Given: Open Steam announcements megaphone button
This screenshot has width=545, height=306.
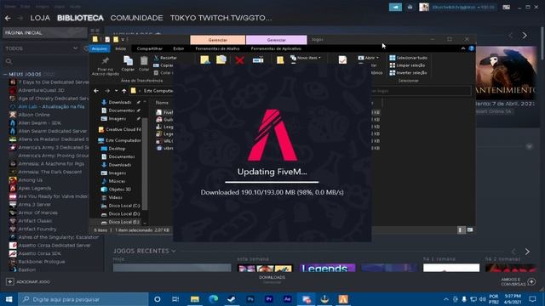Looking at the screenshot, I should point(395,7).
